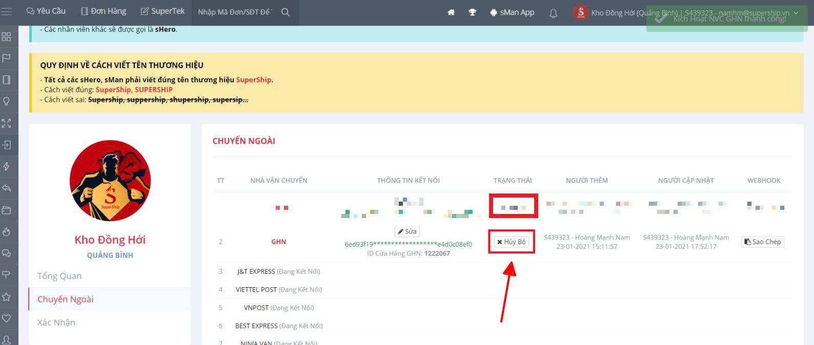
Task: Click QUẢNG BÌNH province label
Action: click(110, 255)
